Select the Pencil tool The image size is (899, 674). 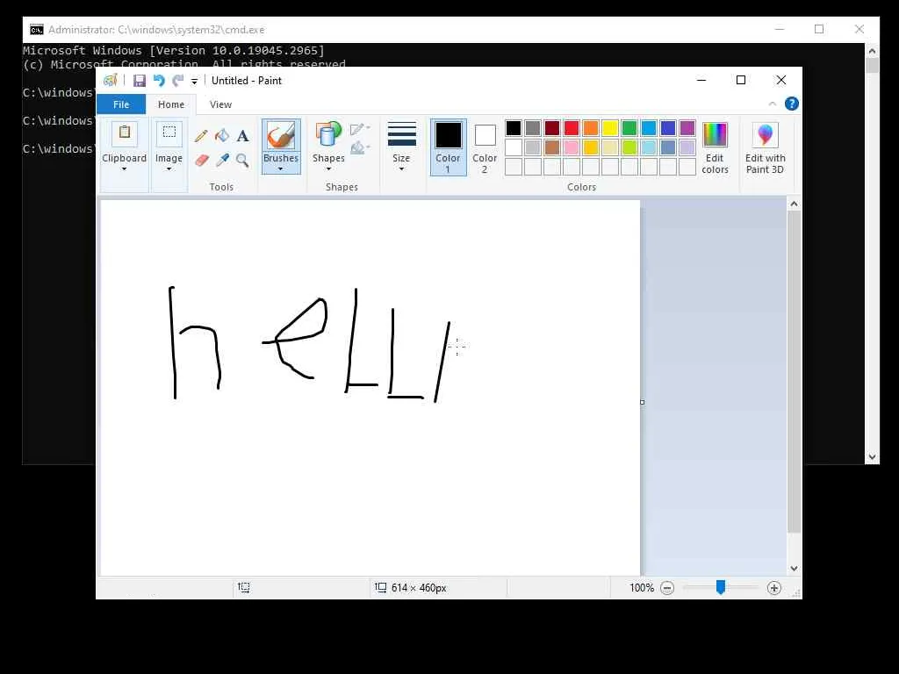[x=201, y=136]
